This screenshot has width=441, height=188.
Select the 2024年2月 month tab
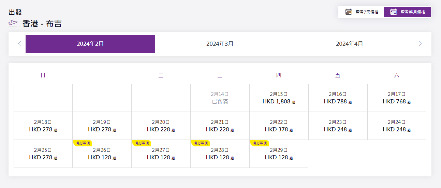[90, 44]
